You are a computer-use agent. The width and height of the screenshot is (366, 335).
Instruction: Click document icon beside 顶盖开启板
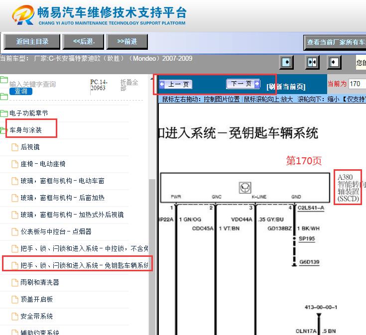15,300
